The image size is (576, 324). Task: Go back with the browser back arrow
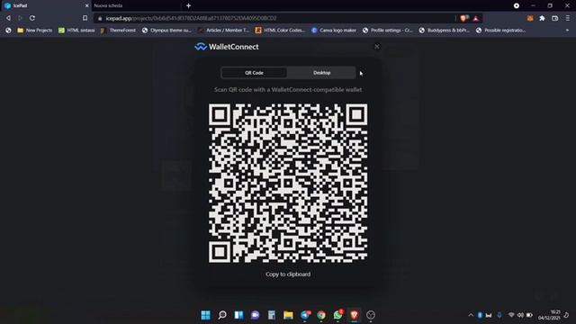(x=8, y=18)
